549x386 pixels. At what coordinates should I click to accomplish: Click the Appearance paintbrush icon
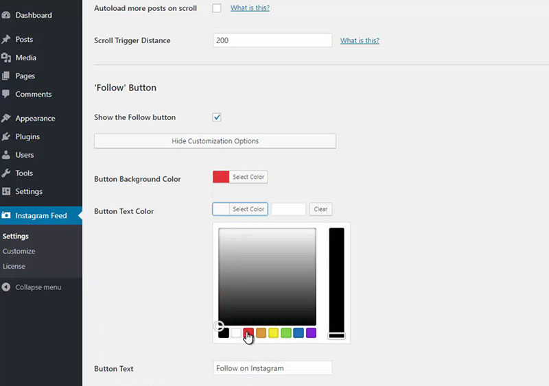click(6, 119)
